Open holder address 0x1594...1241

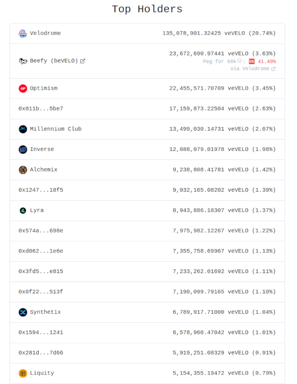pyautogui.click(x=41, y=333)
